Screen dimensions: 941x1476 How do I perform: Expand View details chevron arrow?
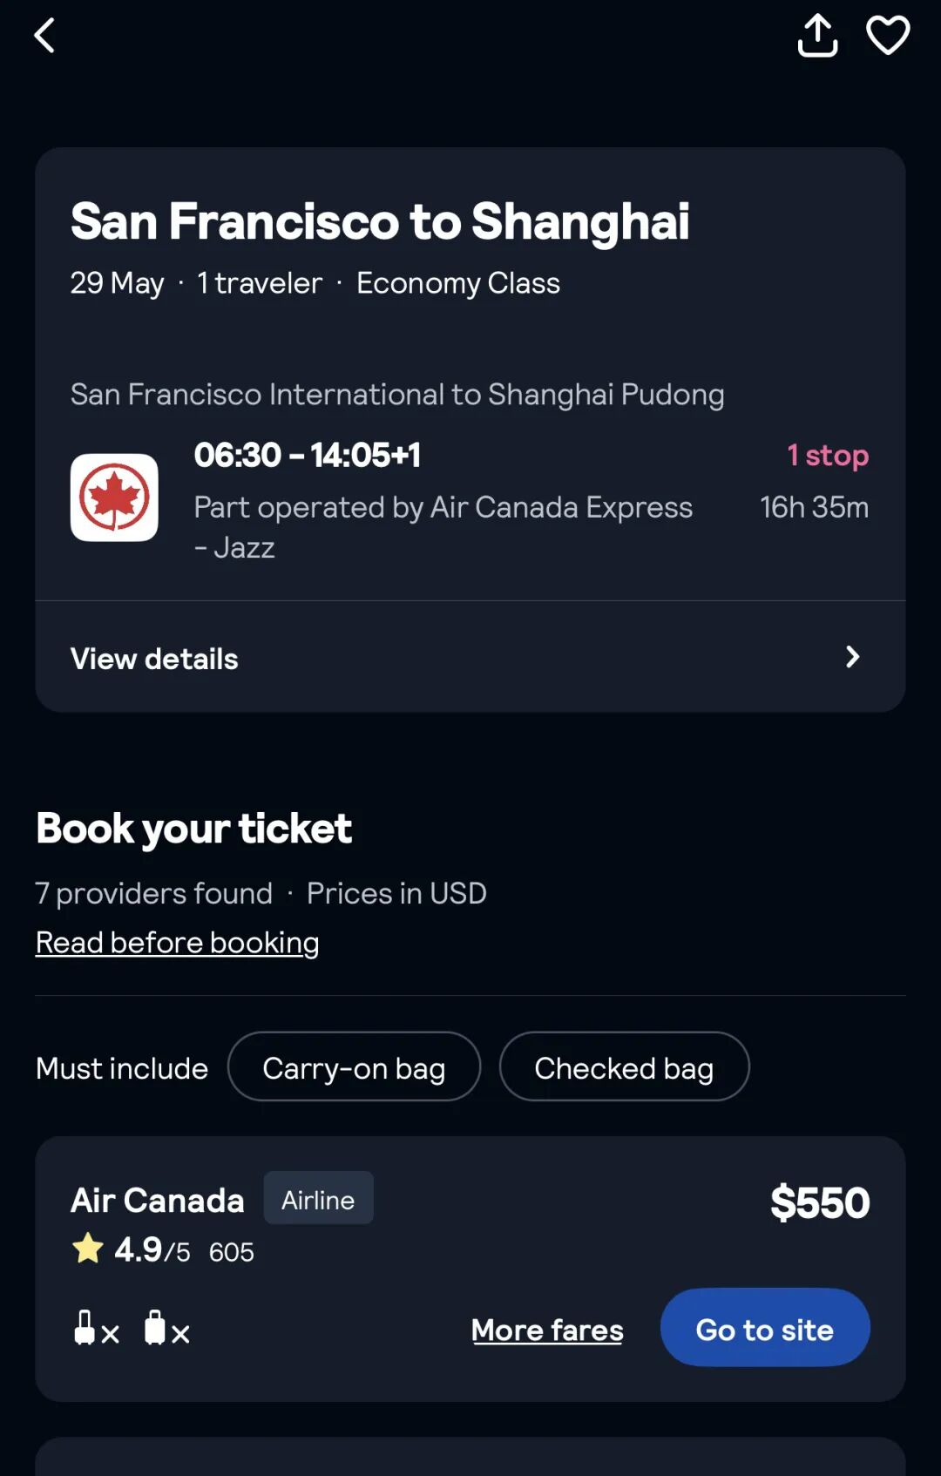pos(852,657)
